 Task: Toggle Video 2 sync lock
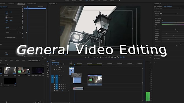click(59, 68)
